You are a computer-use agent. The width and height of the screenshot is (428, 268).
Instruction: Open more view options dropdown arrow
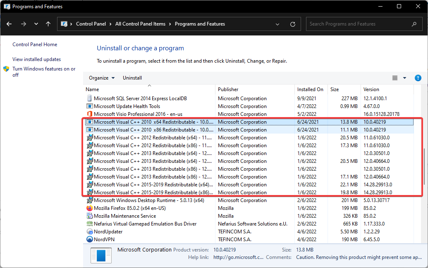(404, 78)
